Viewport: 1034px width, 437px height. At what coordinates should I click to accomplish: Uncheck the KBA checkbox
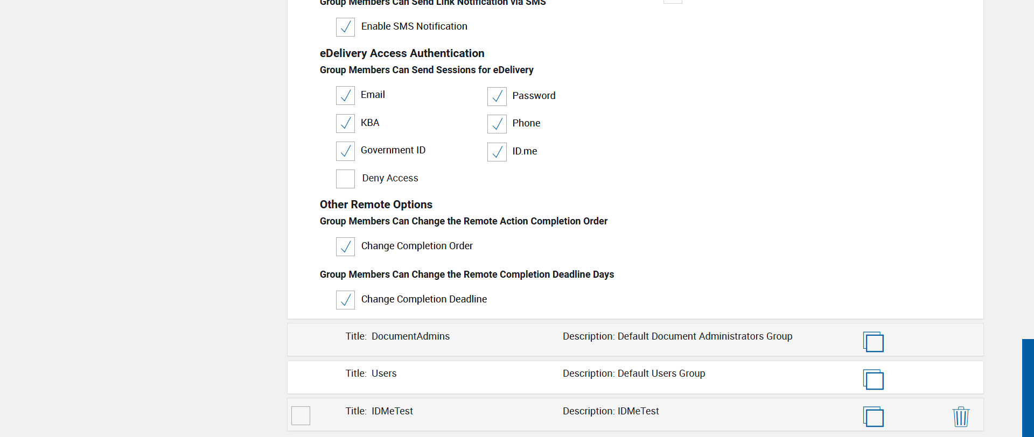click(x=345, y=123)
